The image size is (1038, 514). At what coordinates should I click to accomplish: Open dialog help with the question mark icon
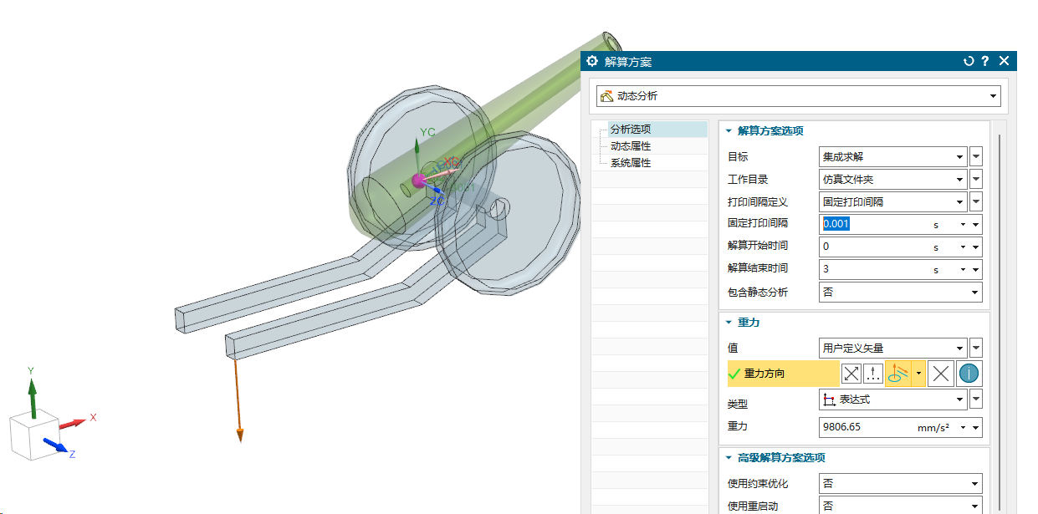tap(984, 61)
